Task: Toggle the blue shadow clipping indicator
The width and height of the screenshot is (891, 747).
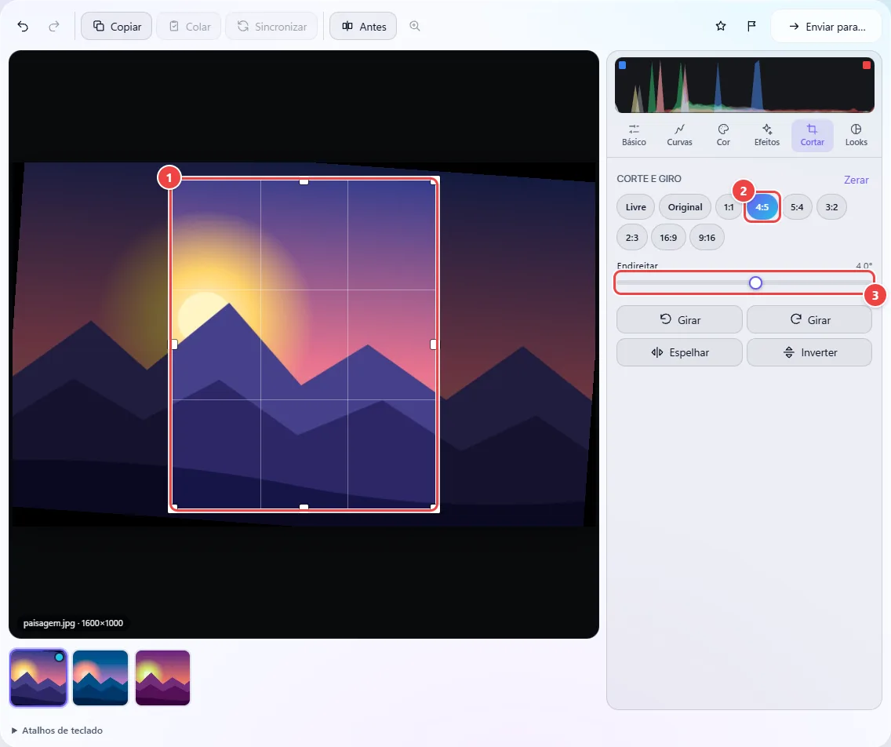Action: [x=622, y=65]
